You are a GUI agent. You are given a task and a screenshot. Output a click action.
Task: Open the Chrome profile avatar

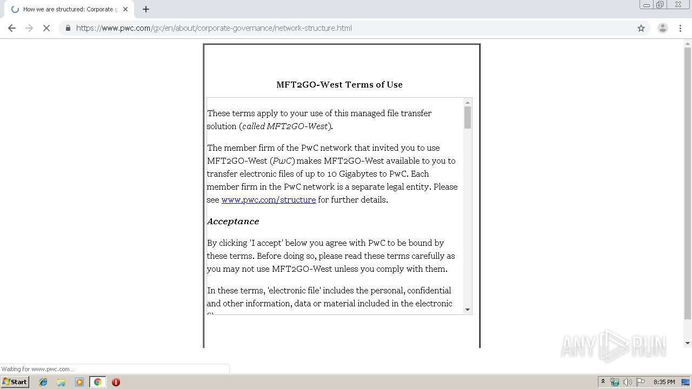[662, 28]
